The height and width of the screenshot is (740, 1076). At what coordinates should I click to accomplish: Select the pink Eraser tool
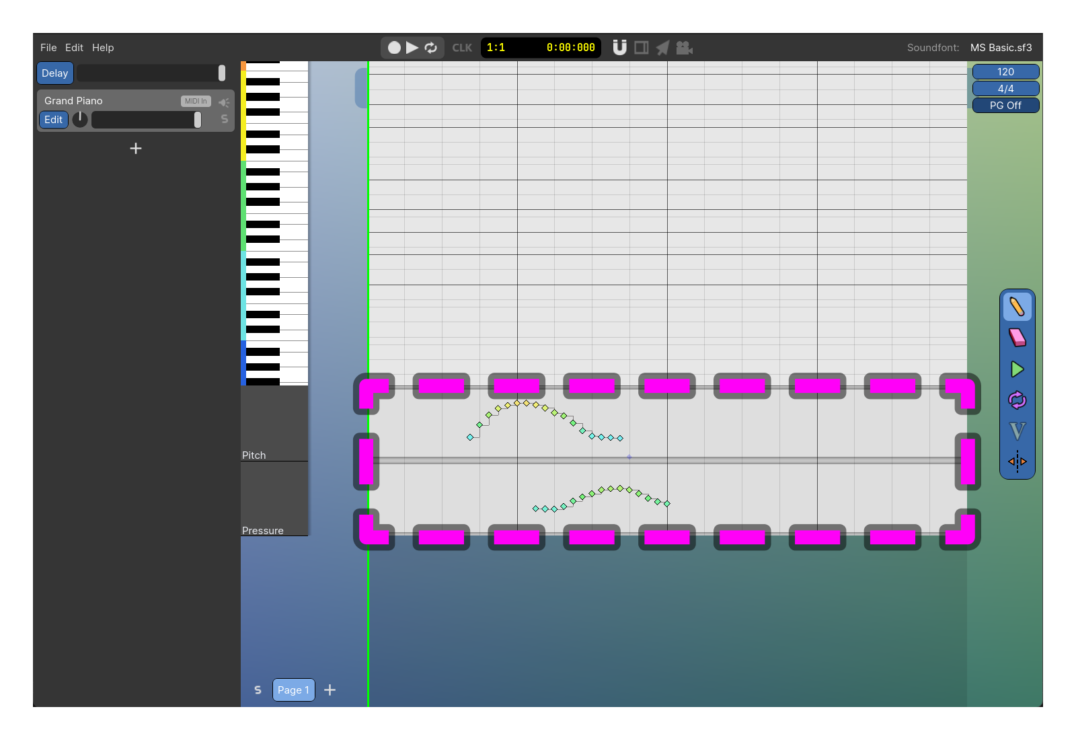[x=1017, y=338]
